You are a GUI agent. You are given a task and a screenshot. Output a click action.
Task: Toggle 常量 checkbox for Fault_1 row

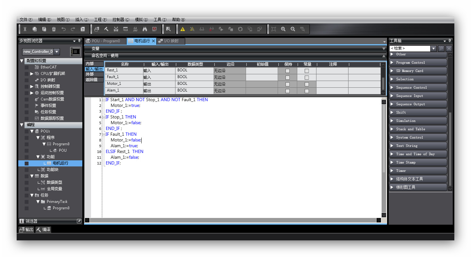click(x=307, y=77)
